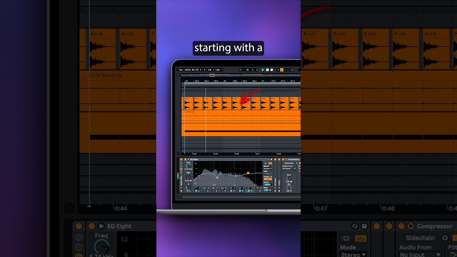Click the Compressor Mix knob
457x257 pixels.
click(x=289, y=188)
